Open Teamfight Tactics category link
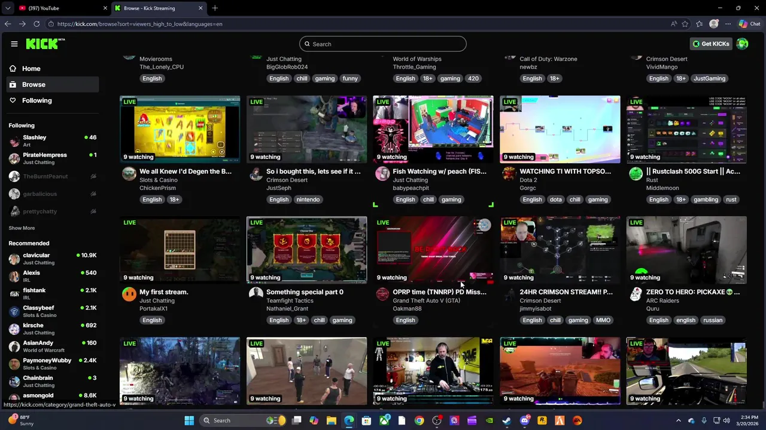The height and width of the screenshot is (430, 766). pyautogui.click(x=290, y=300)
